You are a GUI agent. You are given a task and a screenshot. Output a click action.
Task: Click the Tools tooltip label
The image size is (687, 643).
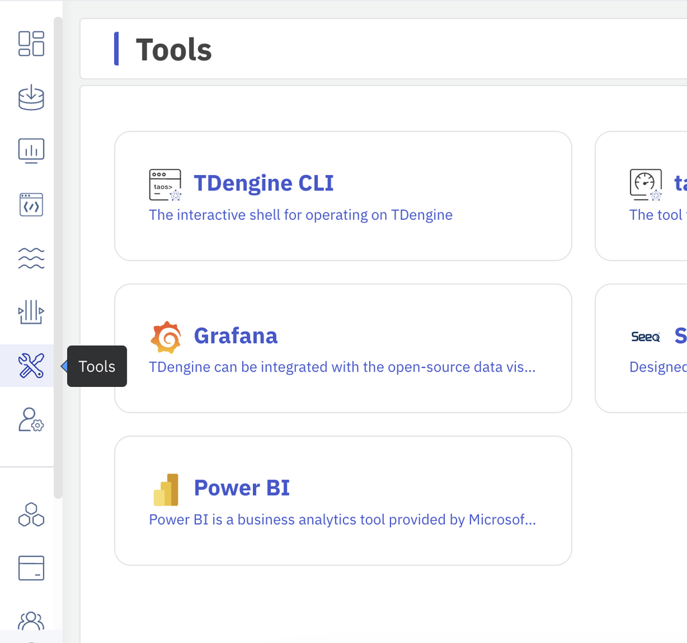[97, 366]
